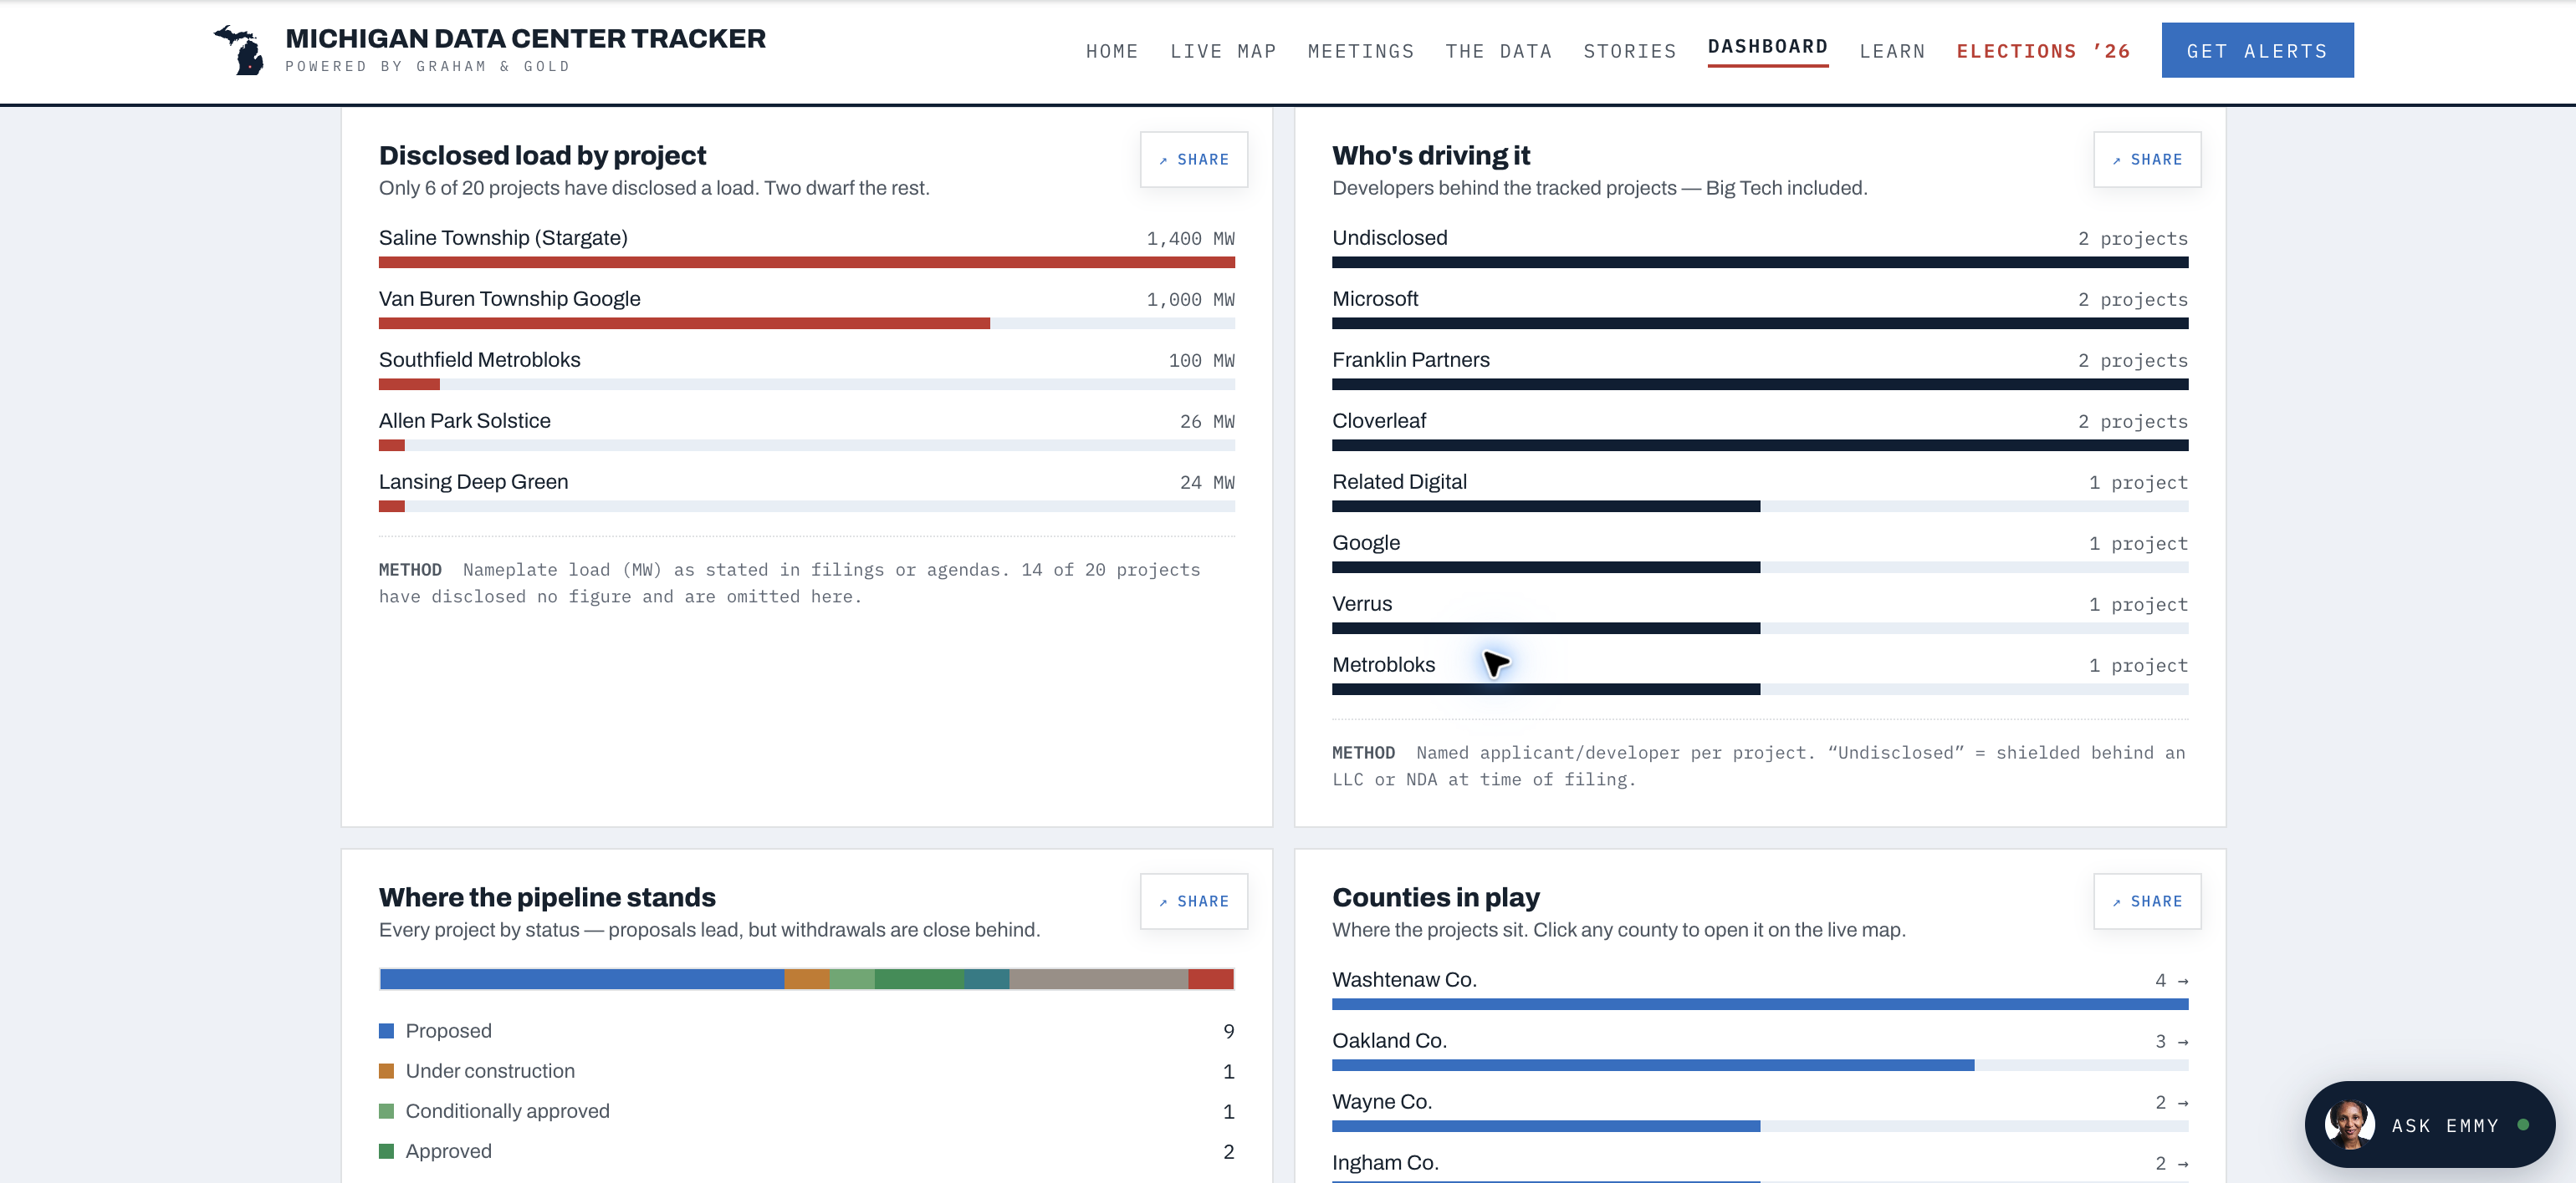Click the Approved legend label
Screen dimensions: 2576x1183
point(448,1151)
